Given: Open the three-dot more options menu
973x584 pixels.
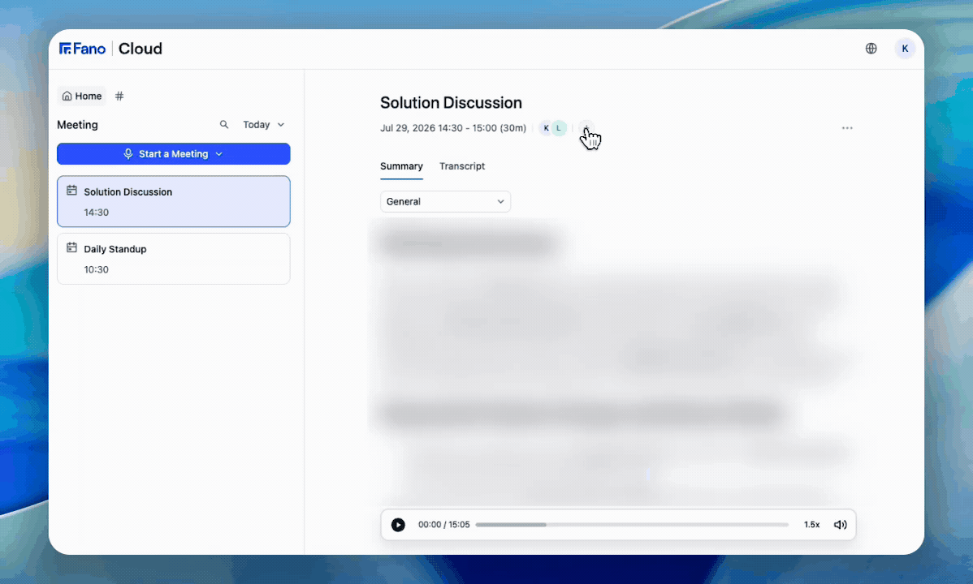Looking at the screenshot, I should click(847, 127).
